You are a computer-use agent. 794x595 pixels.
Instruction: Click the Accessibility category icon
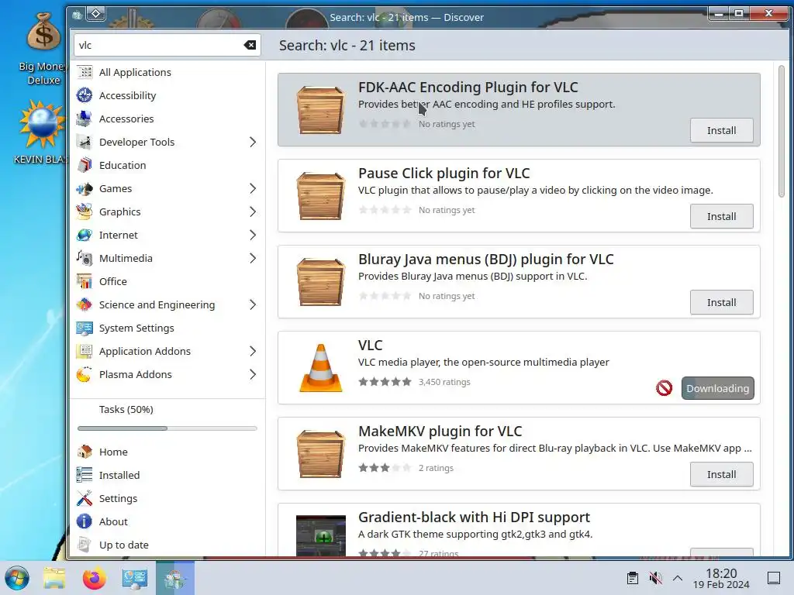(x=85, y=95)
